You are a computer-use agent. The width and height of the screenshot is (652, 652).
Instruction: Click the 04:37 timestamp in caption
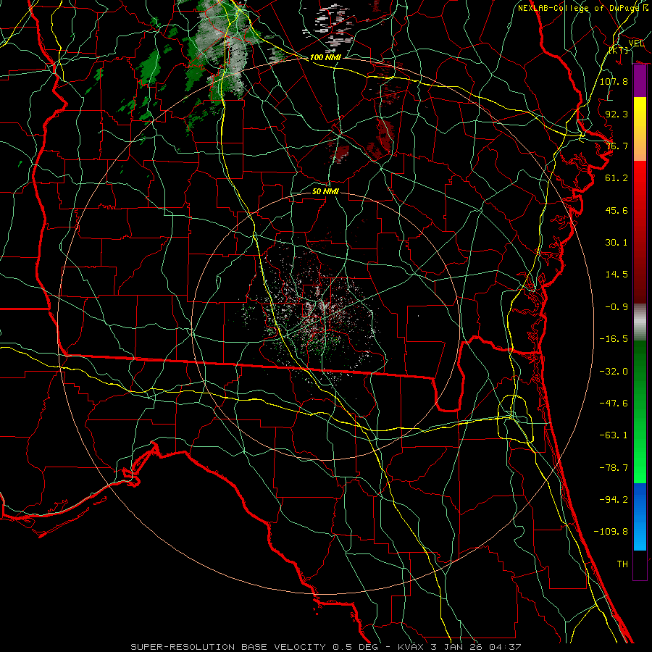506,647
